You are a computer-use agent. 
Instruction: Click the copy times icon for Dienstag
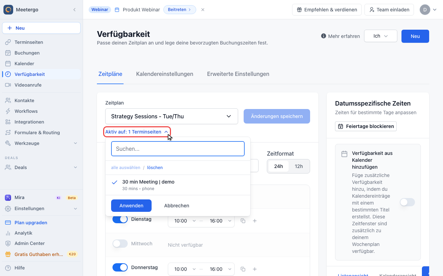[243, 221]
